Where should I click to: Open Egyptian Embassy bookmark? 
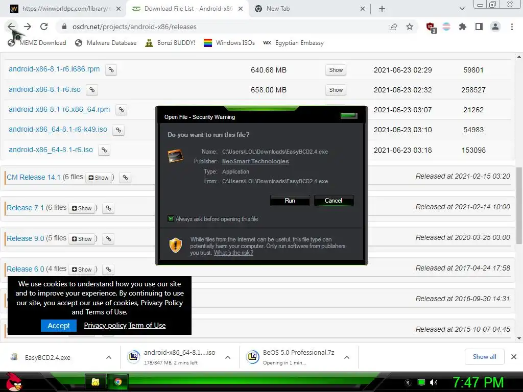(293, 43)
